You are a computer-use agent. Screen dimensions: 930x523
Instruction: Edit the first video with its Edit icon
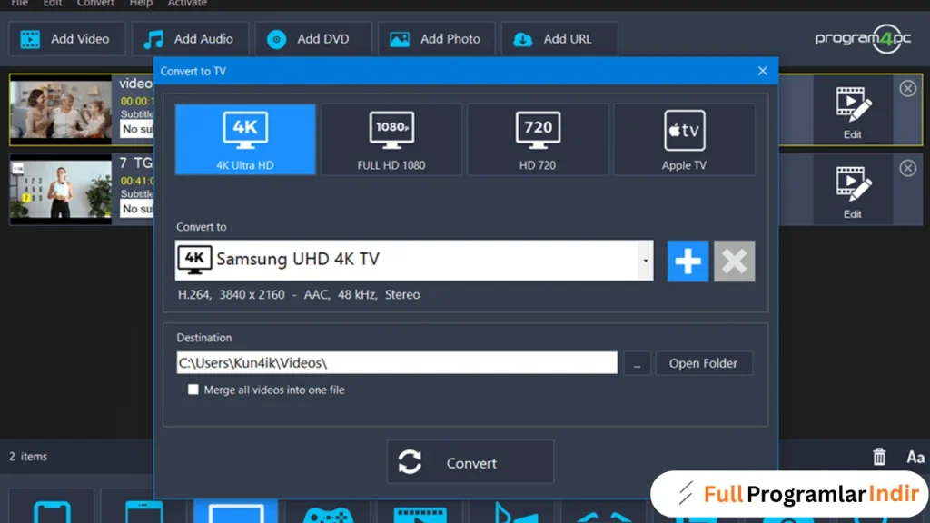point(852,112)
